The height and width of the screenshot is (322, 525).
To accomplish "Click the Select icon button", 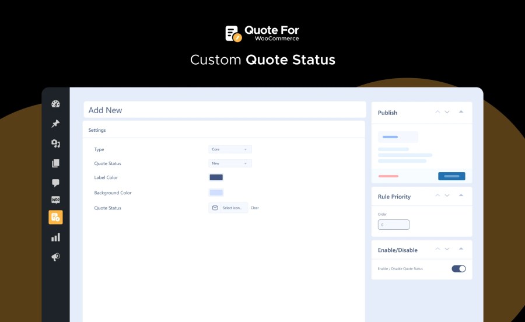I will (228, 208).
